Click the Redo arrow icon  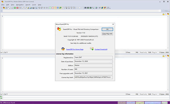click(42, 8)
